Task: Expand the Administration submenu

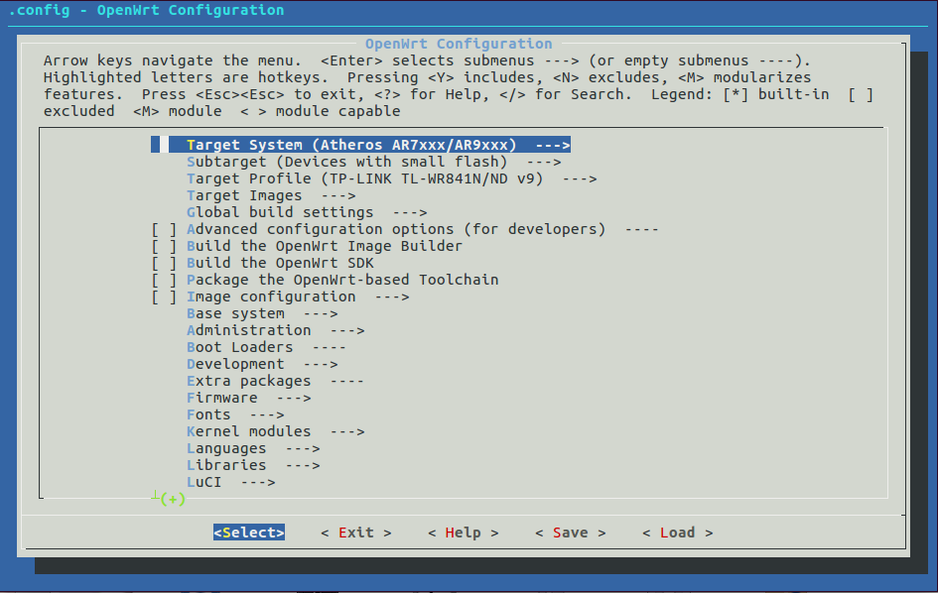Action: click(x=276, y=330)
